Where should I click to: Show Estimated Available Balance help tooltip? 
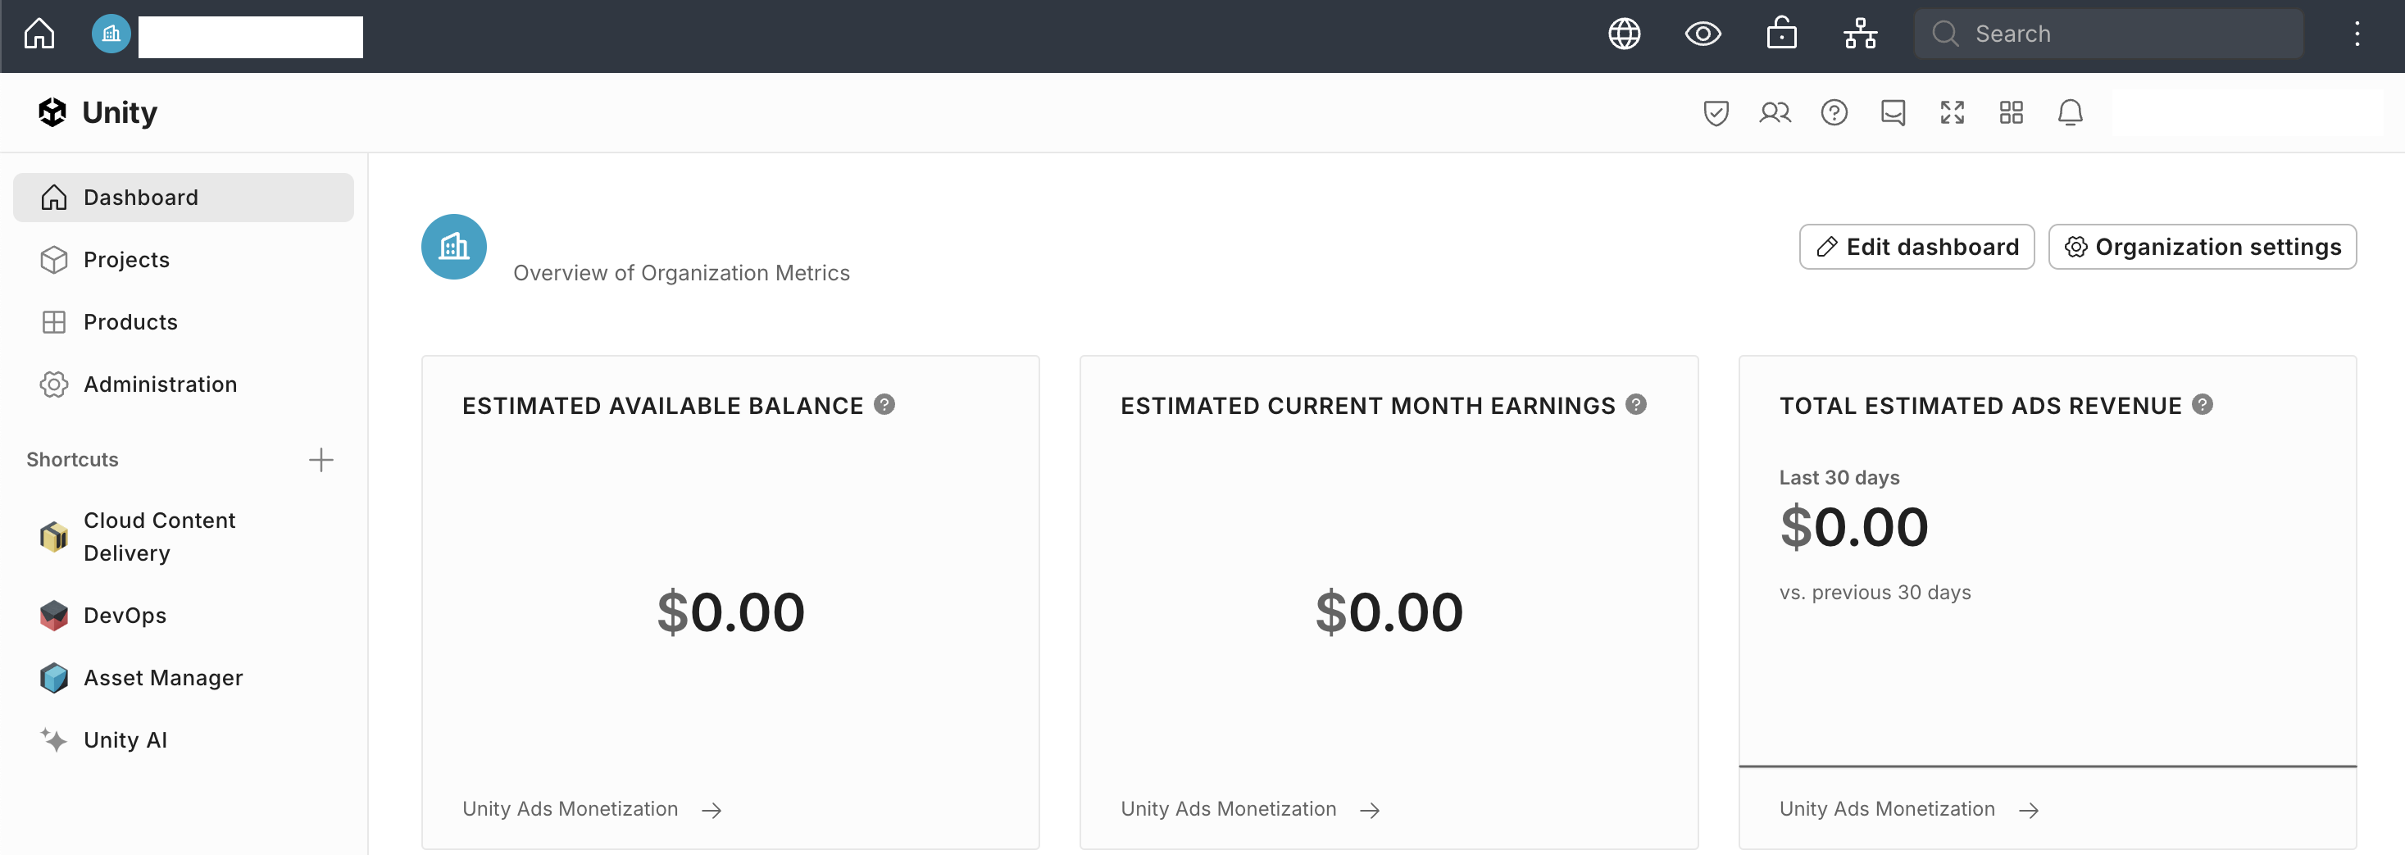point(884,405)
